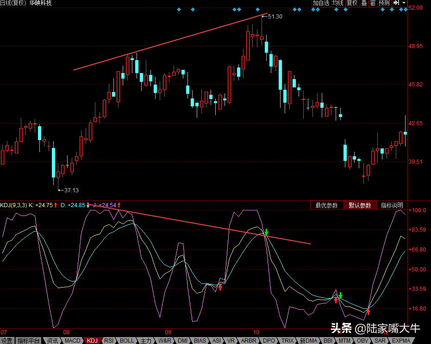
Task: Switch to the EXPMA indicator tab
Action: (x=401, y=341)
